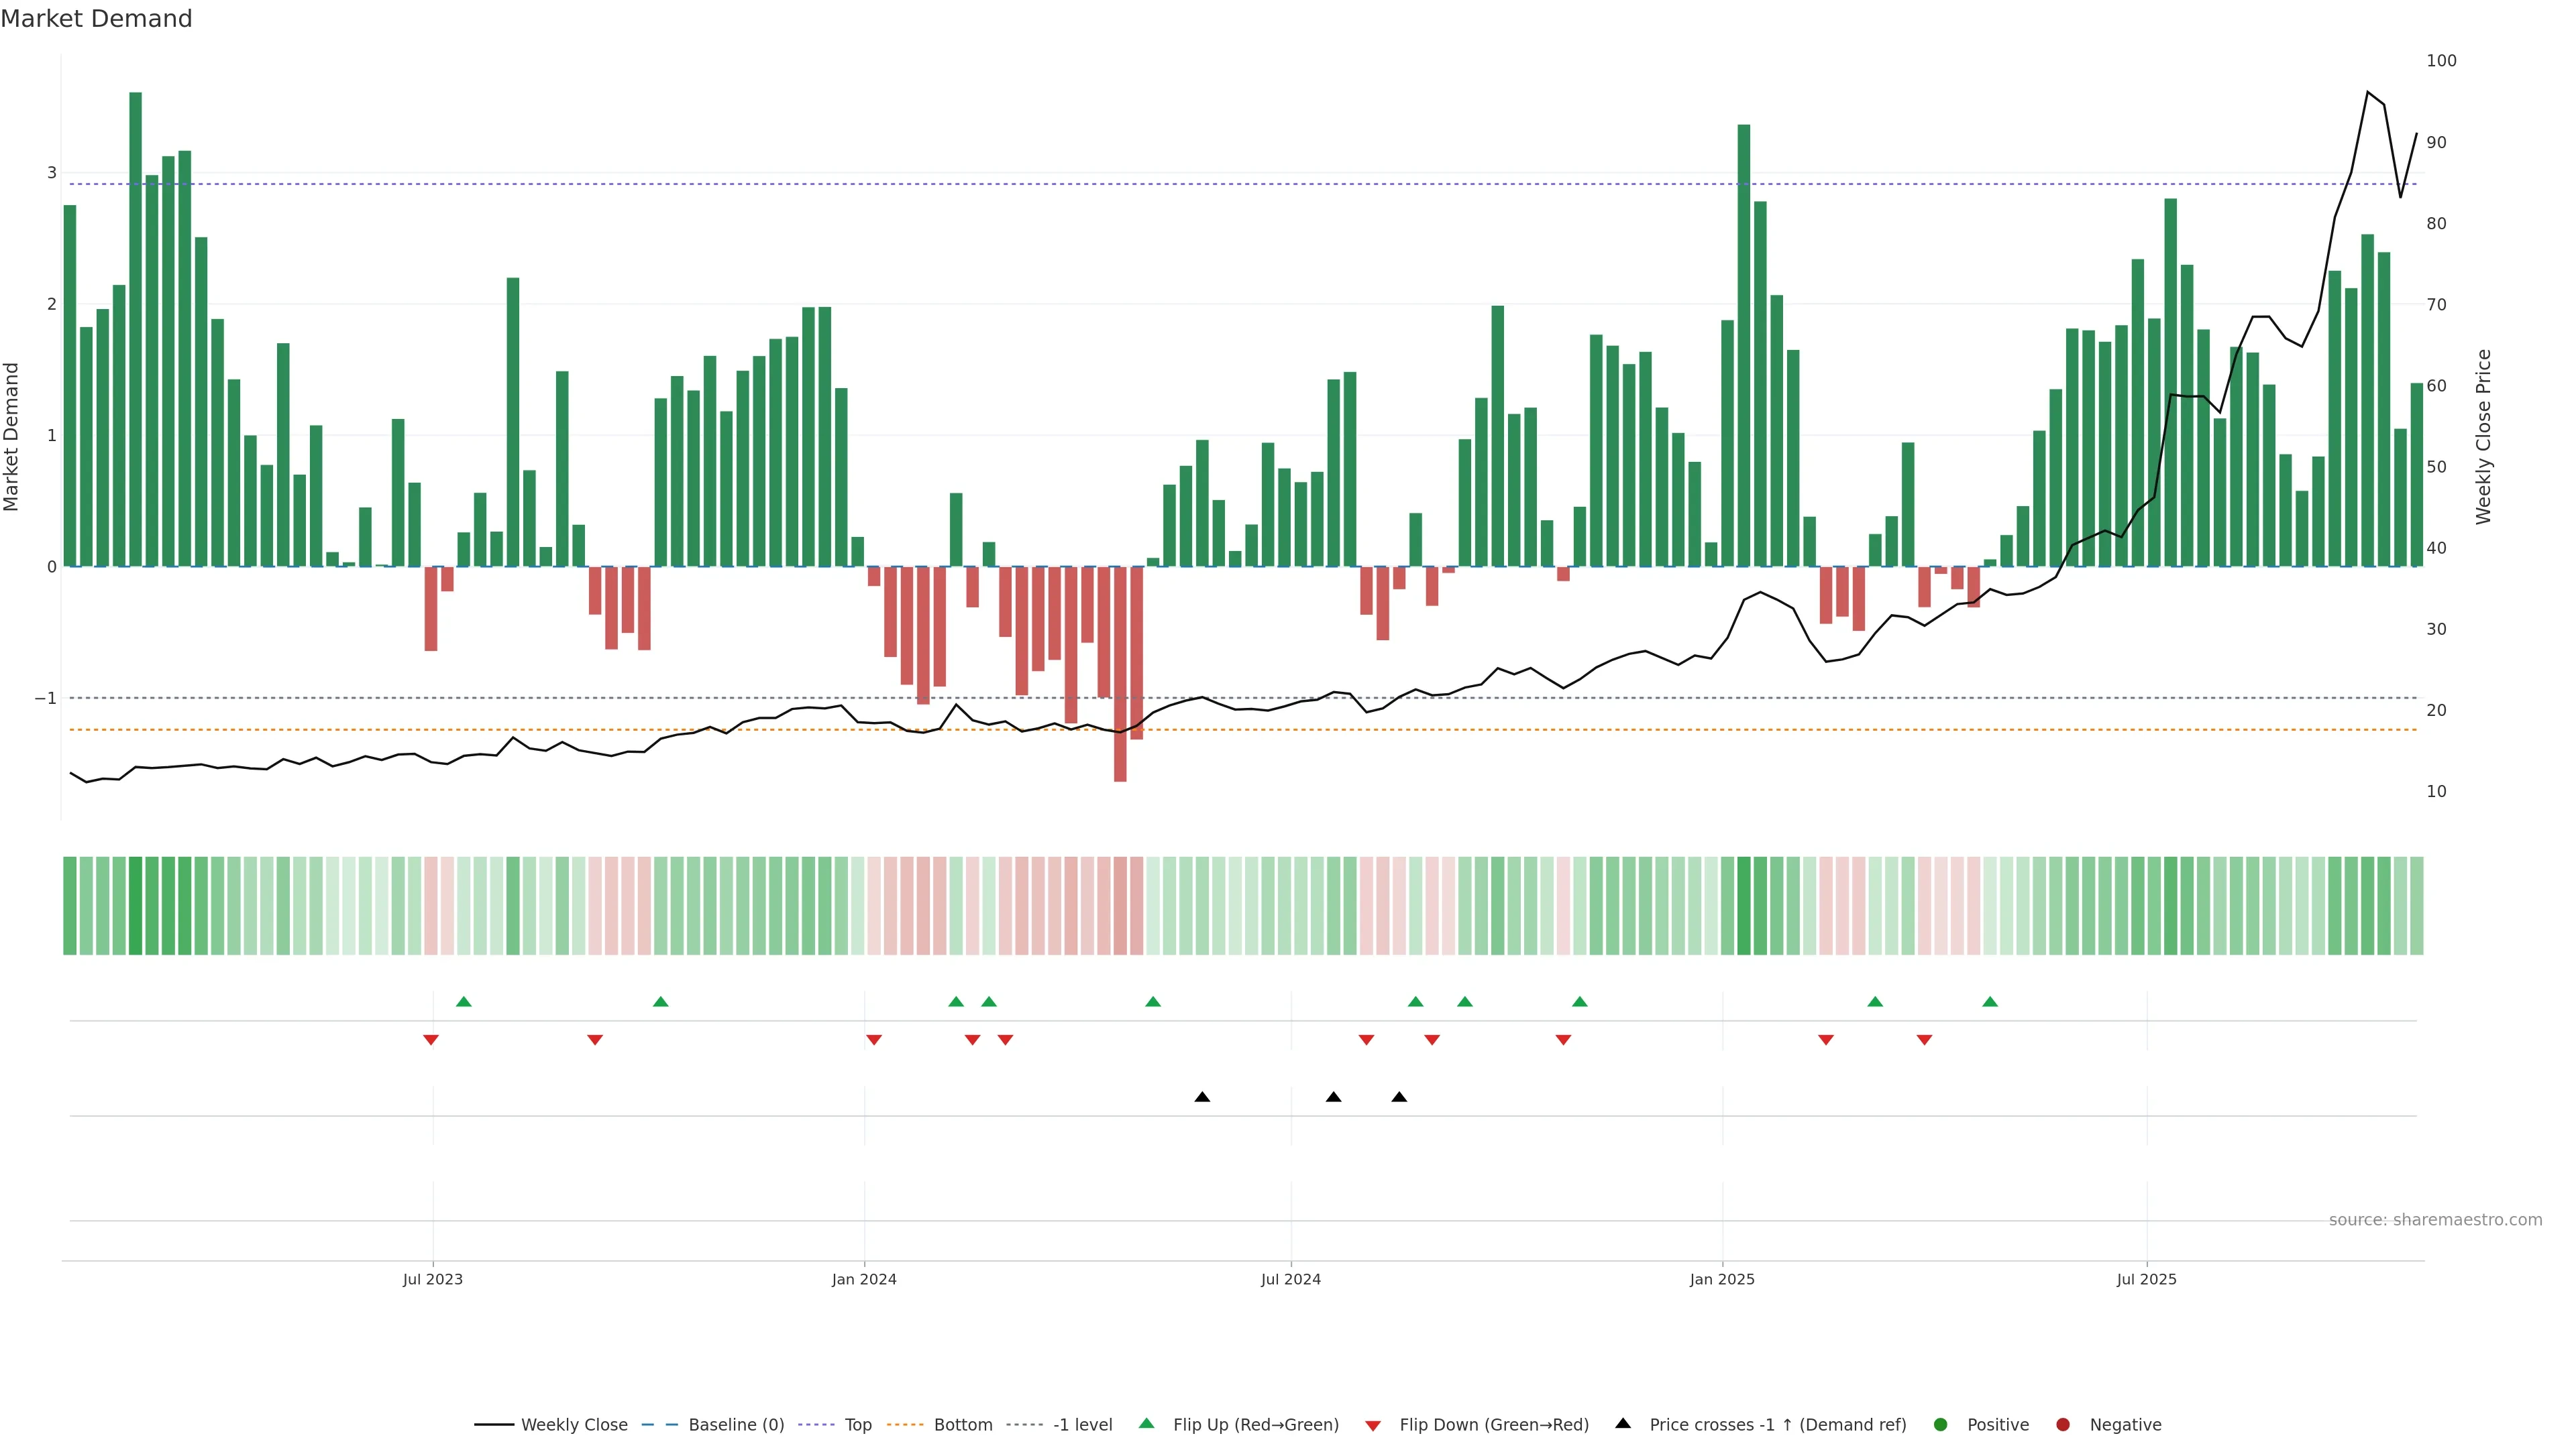Viewport: 2576px width, 1448px height.
Task: Toggle the Top dotted line legend entry
Action: pos(857,1424)
